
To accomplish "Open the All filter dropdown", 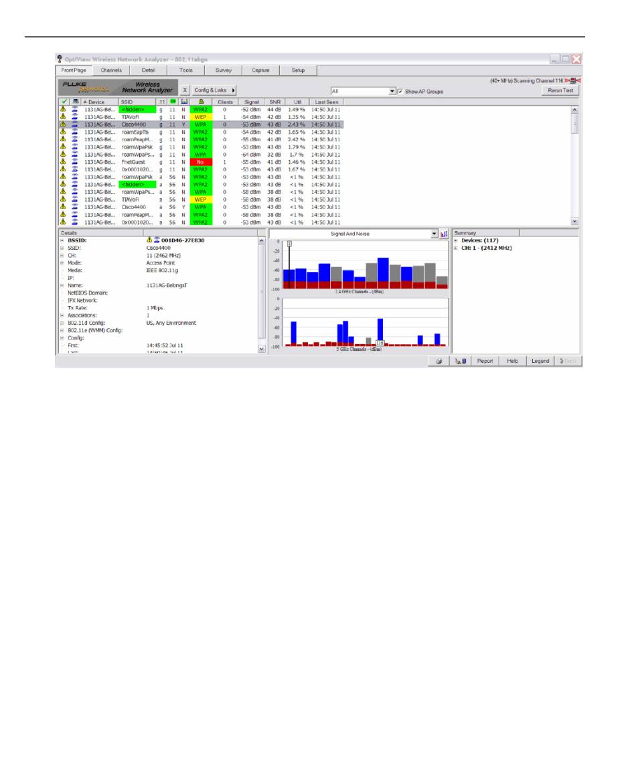I will coord(392,92).
